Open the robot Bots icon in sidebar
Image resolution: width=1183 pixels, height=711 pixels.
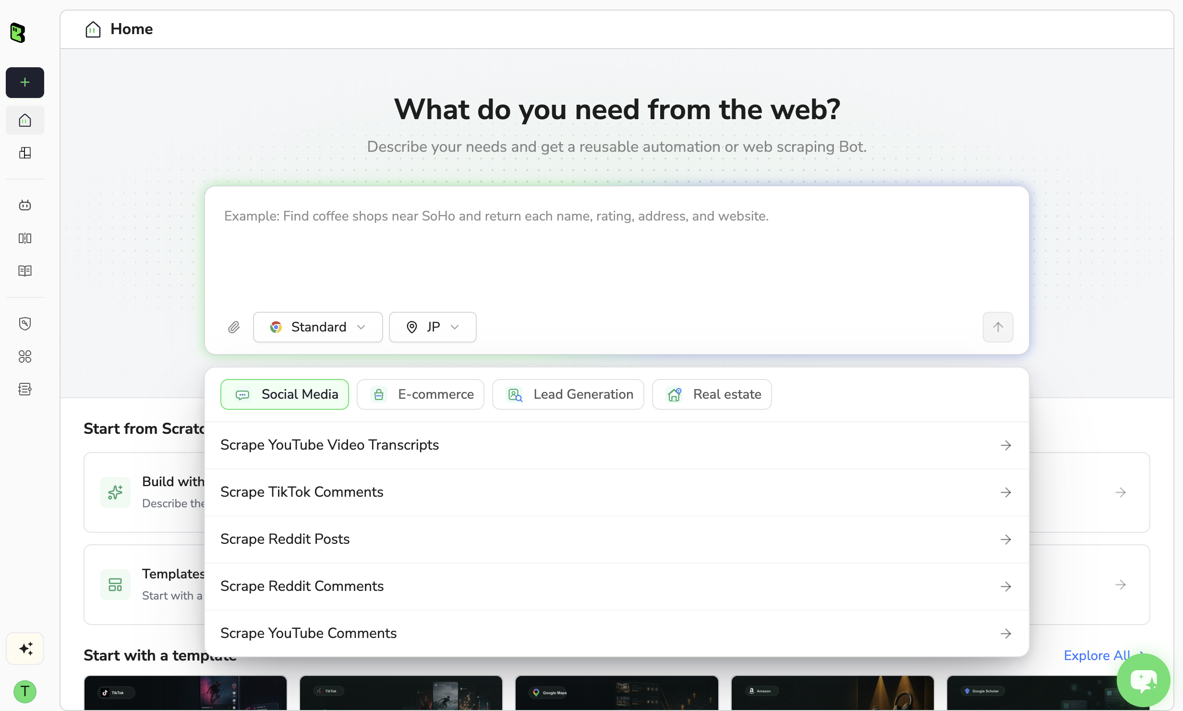tap(25, 206)
